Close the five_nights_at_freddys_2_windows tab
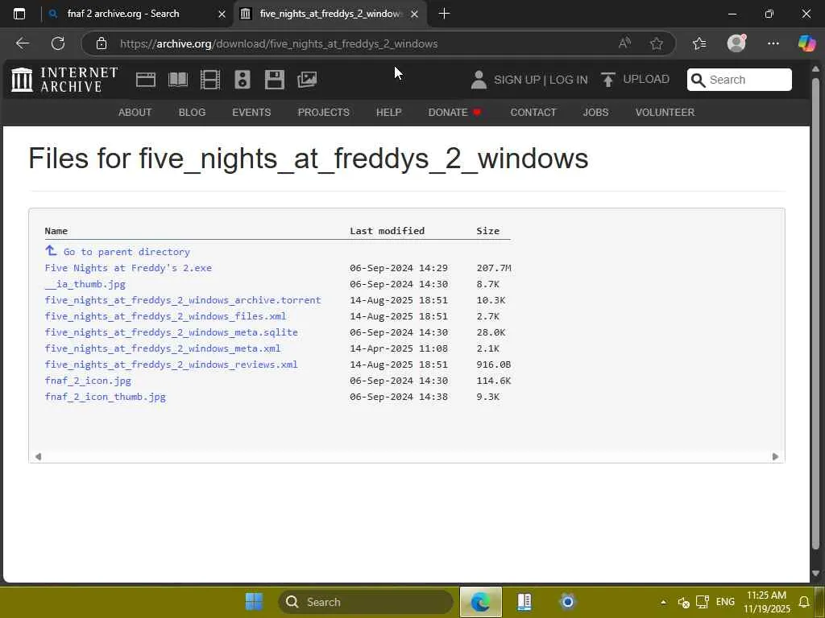Viewport: 825px width, 618px height. point(415,14)
